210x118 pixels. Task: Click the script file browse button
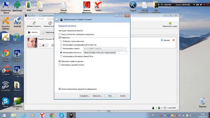point(125,49)
